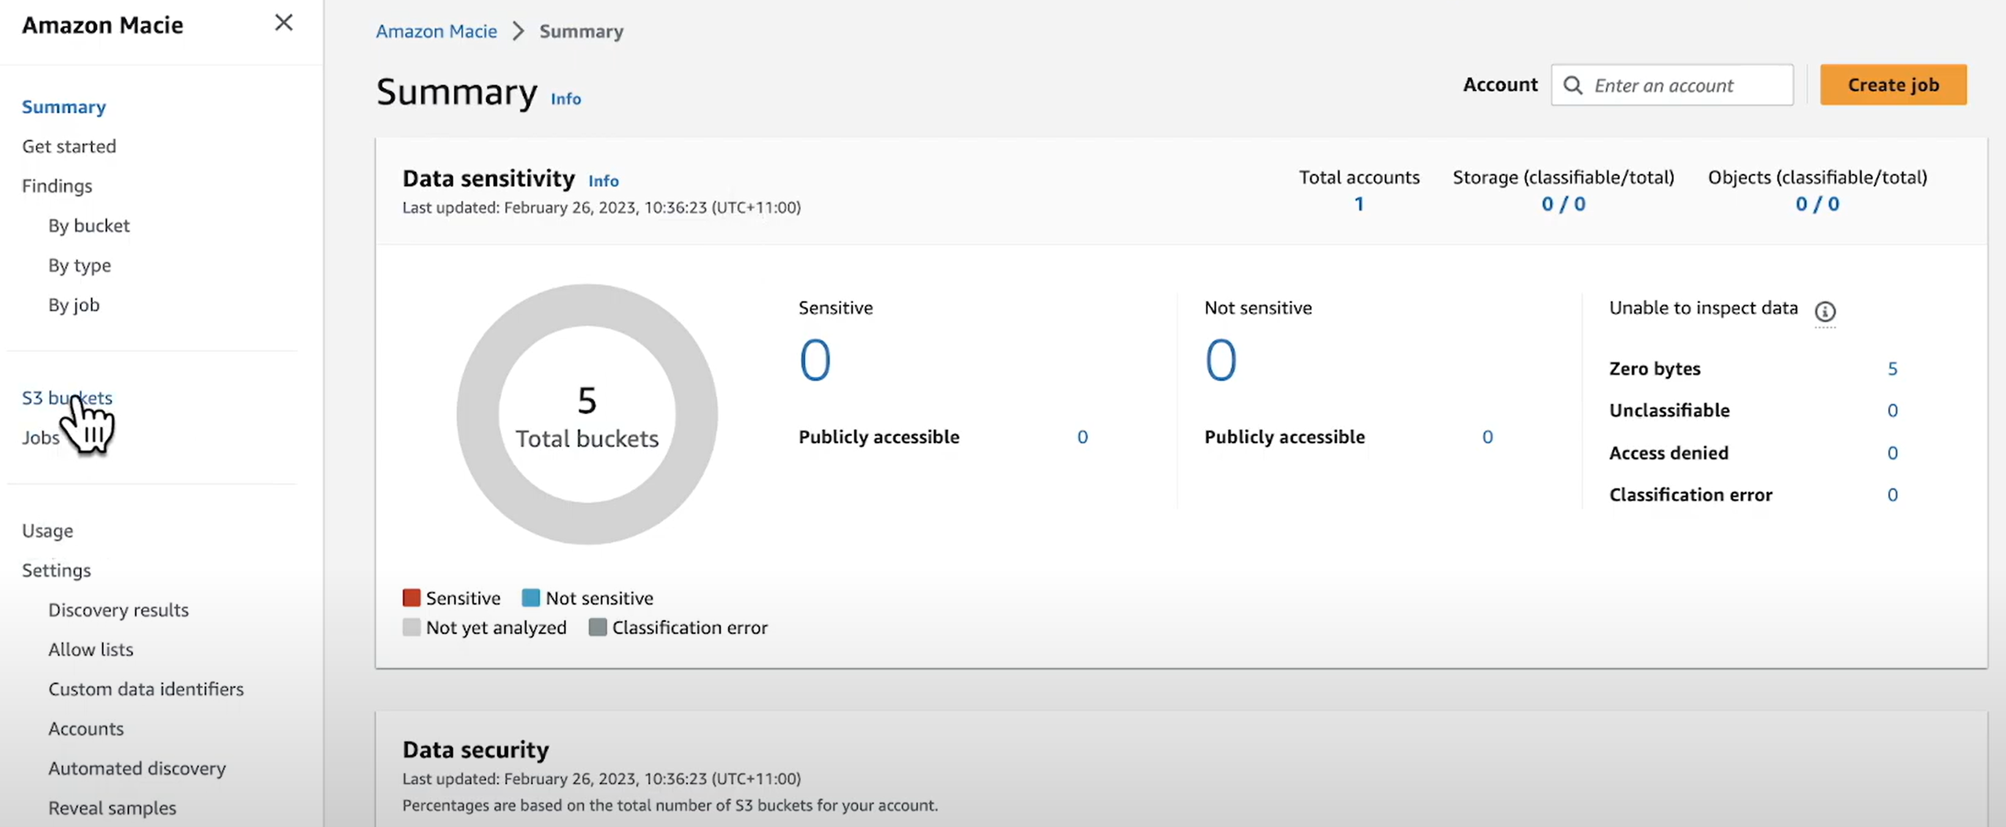Click the red Sensitive legend swatch

[411, 598]
